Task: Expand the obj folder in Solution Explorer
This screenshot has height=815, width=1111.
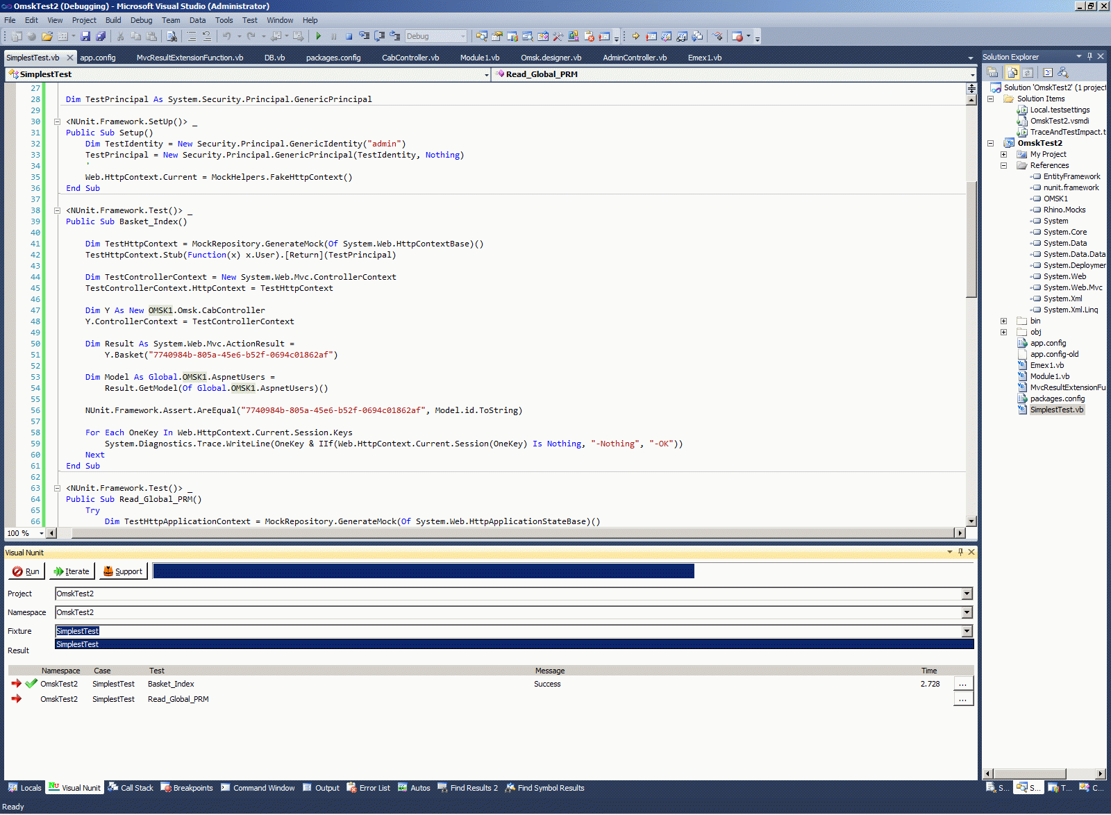Action: [x=1003, y=332]
